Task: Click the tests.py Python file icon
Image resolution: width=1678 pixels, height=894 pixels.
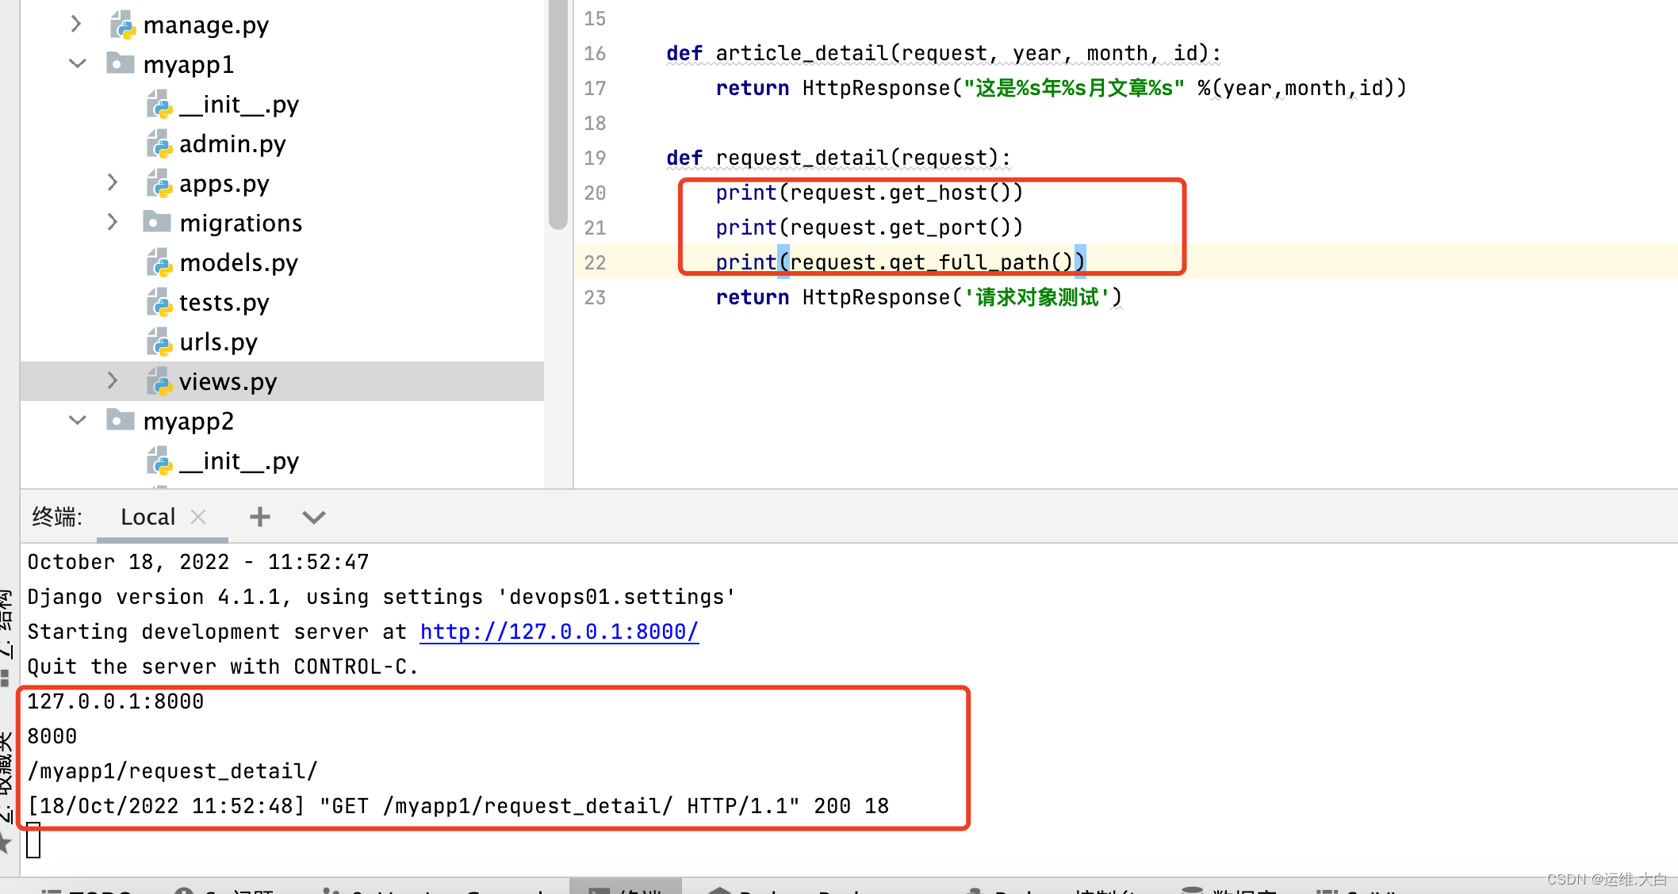Action: [x=159, y=302]
